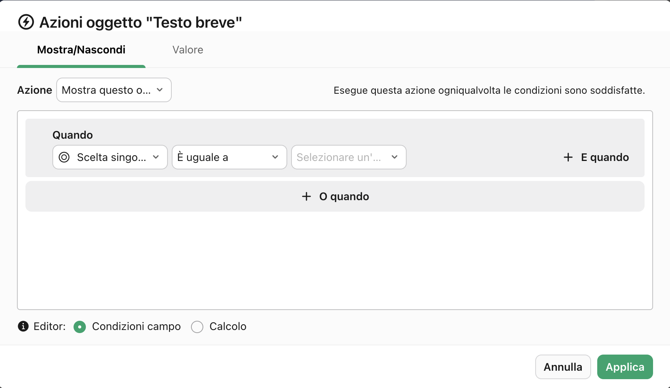Open the Selezionare un'opzione value dropdown
Screen dimensions: 670x388
(x=348, y=157)
